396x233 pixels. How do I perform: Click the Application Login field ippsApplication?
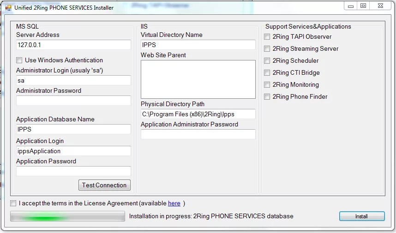click(x=73, y=151)
